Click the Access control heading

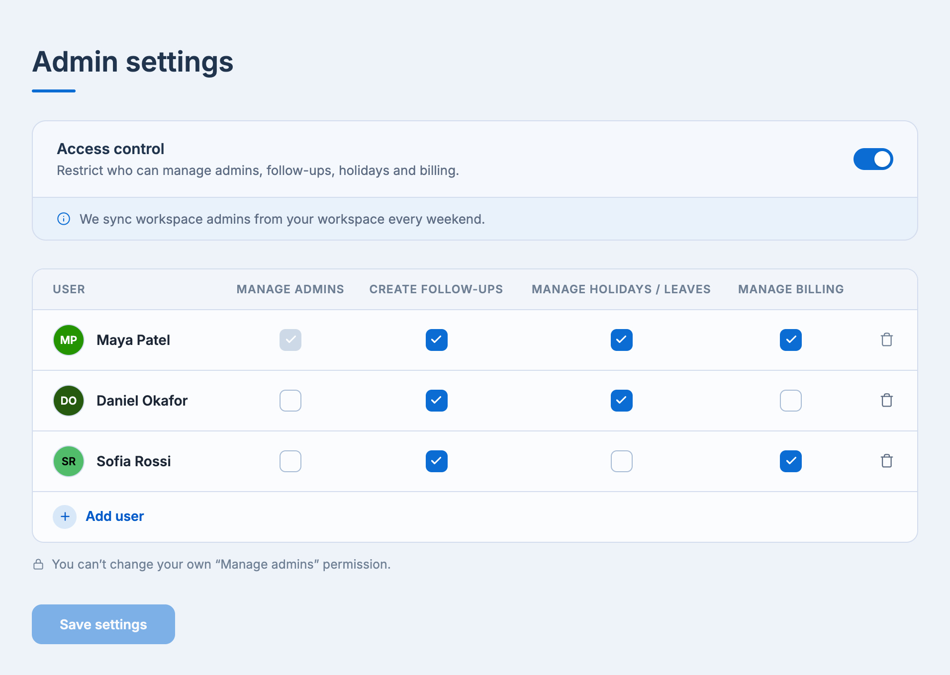110,149
